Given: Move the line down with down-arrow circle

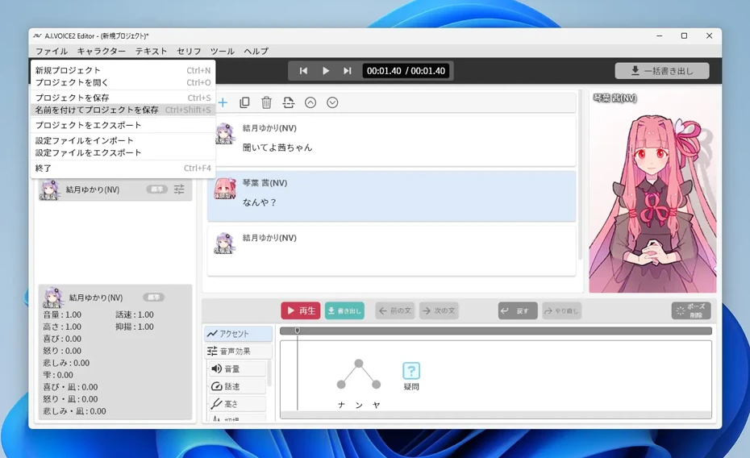Looking at the screenshot, I should pos(332,102).
